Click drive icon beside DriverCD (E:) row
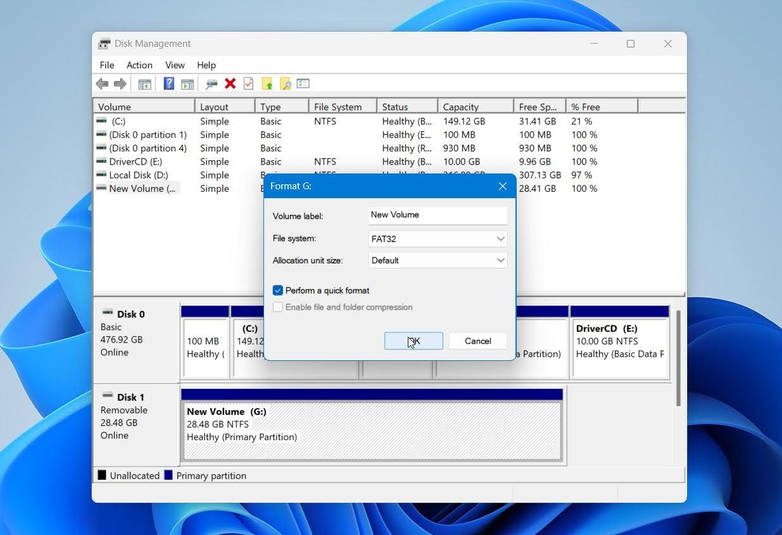Image resolution: width=782 pixels, height=535 pixels. pos(101,161)
